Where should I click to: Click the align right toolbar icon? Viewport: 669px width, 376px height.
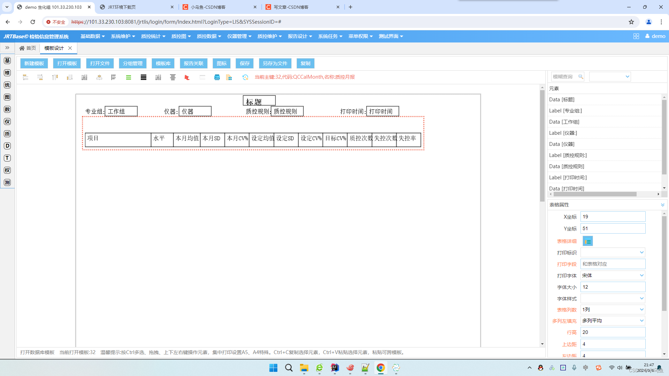click(x=40, y=77)
